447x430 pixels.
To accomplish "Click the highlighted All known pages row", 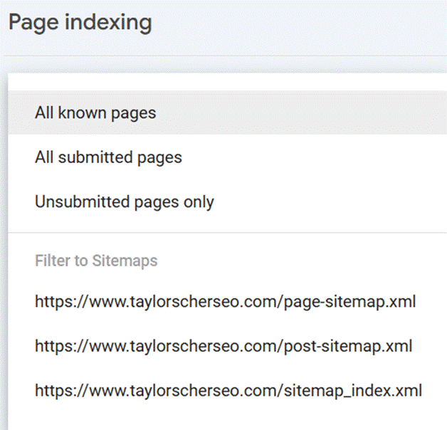I will (228, 112).
